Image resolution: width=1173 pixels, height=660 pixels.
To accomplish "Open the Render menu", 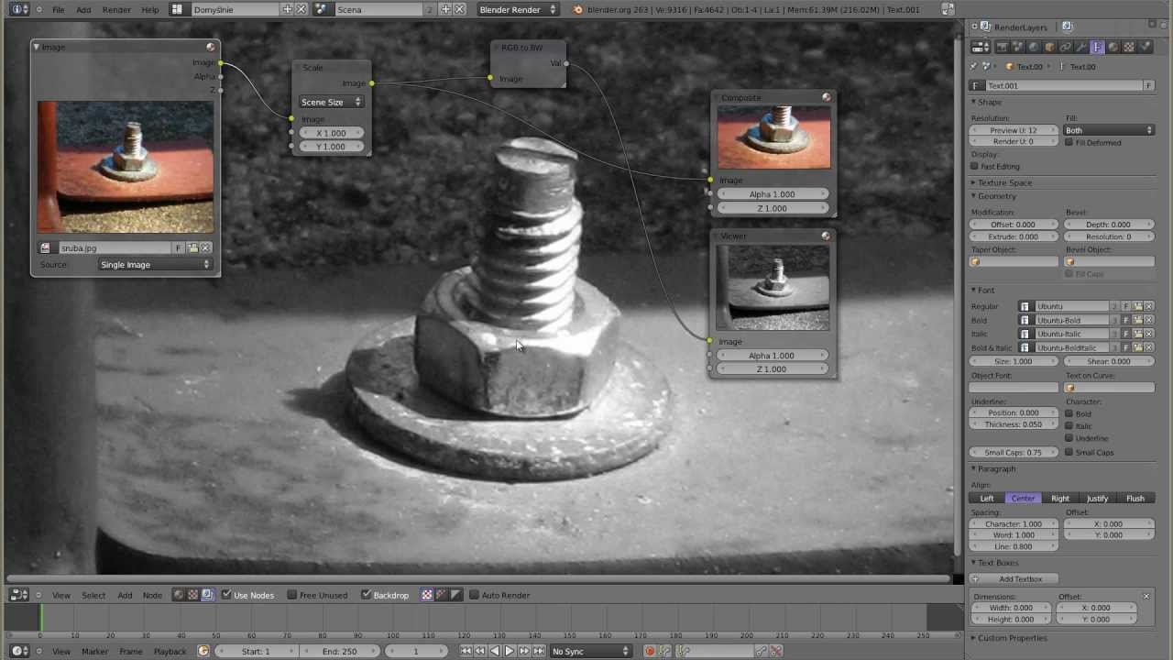I will (x=116, y=9).
